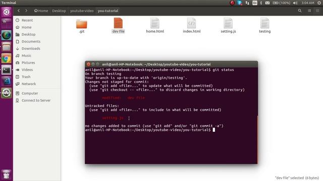This screenshot has height=181, width=323.
Task: Go forward in file manager
Action: [26, 11]
